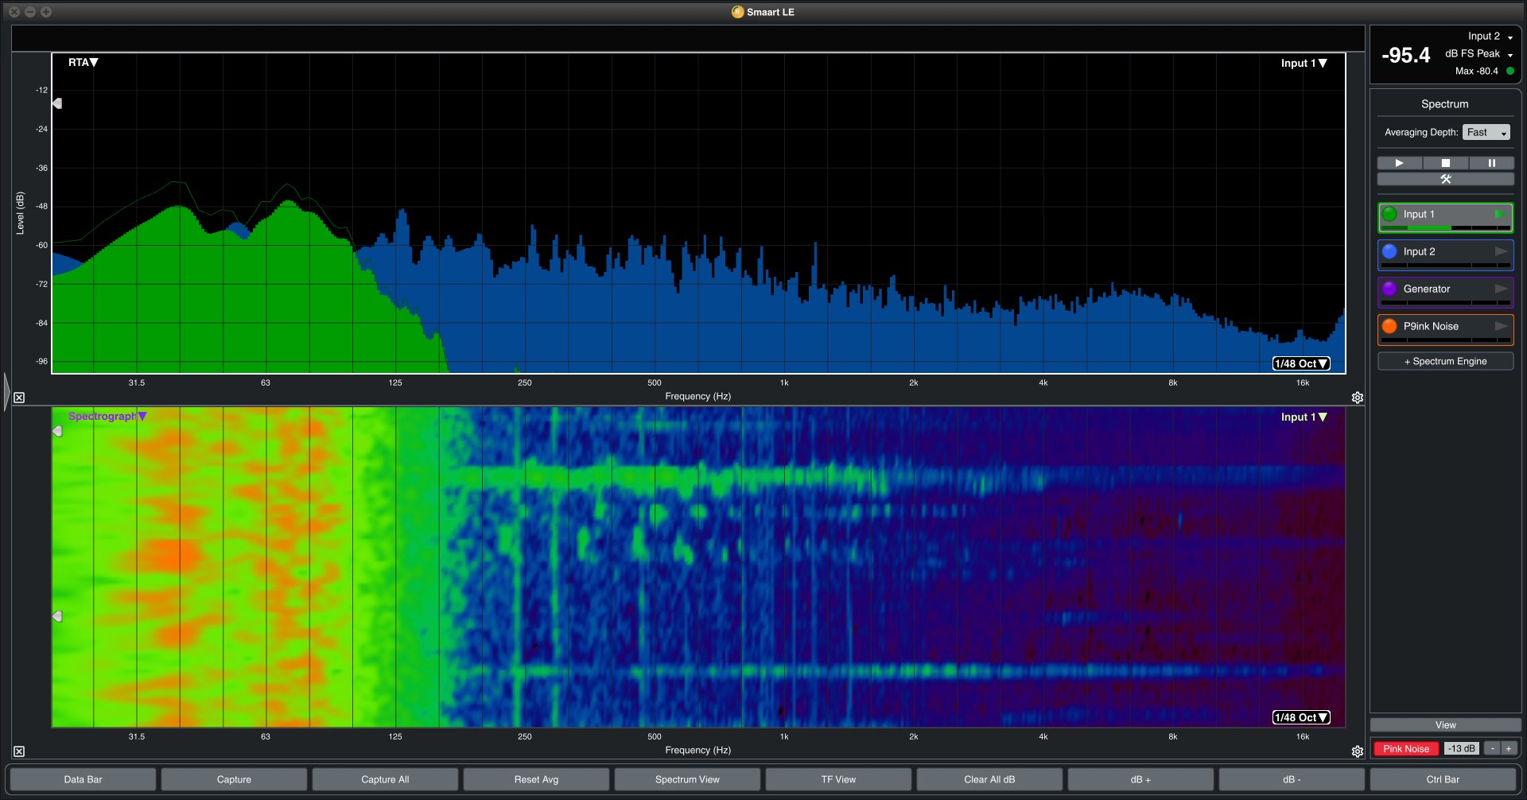Image resolution: width=1527 pixels, height=800 pixels.
Task: Click the Max -80.4 readout
Action: point(1477,71)
